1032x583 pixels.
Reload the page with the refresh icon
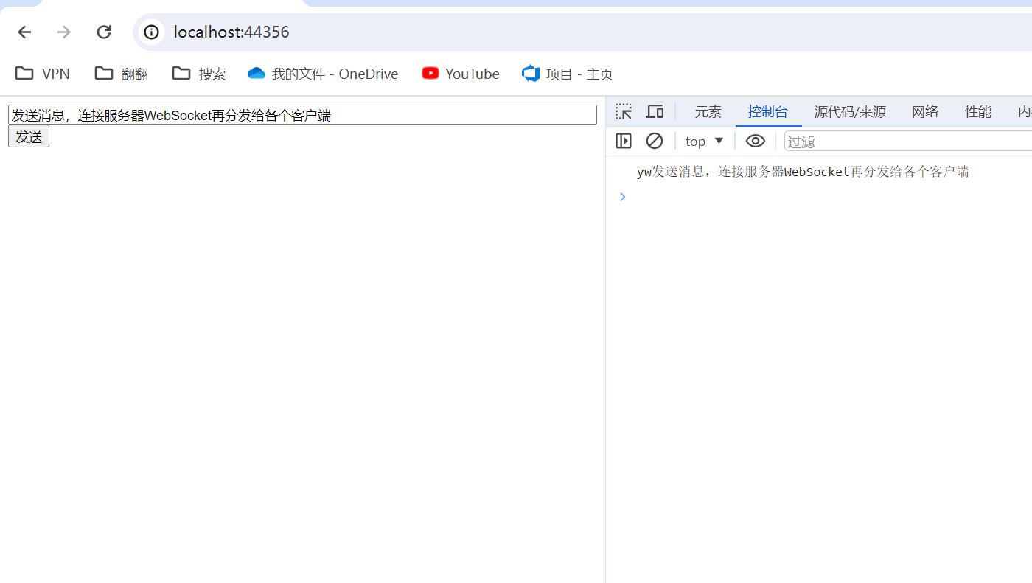[x=104, y=32]
